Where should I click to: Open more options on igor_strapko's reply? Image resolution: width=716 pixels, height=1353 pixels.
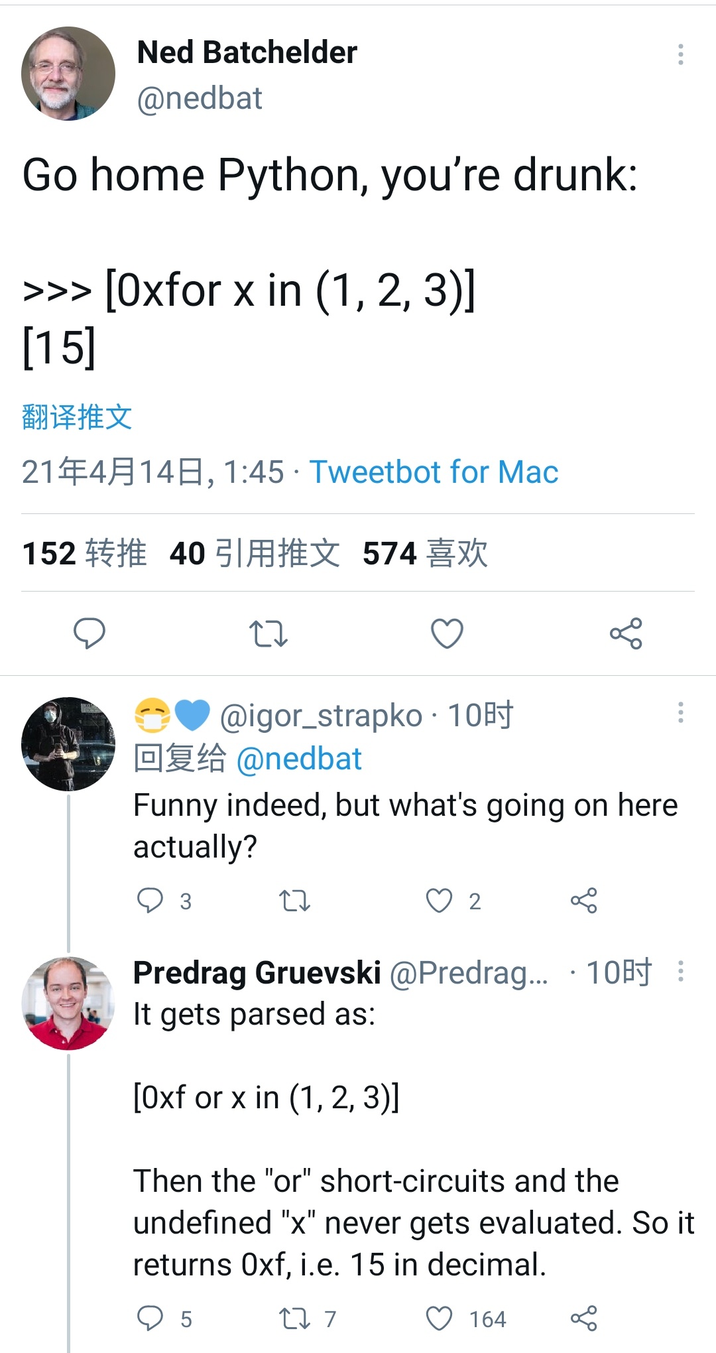pyautogui.click(x=680, y=712)
